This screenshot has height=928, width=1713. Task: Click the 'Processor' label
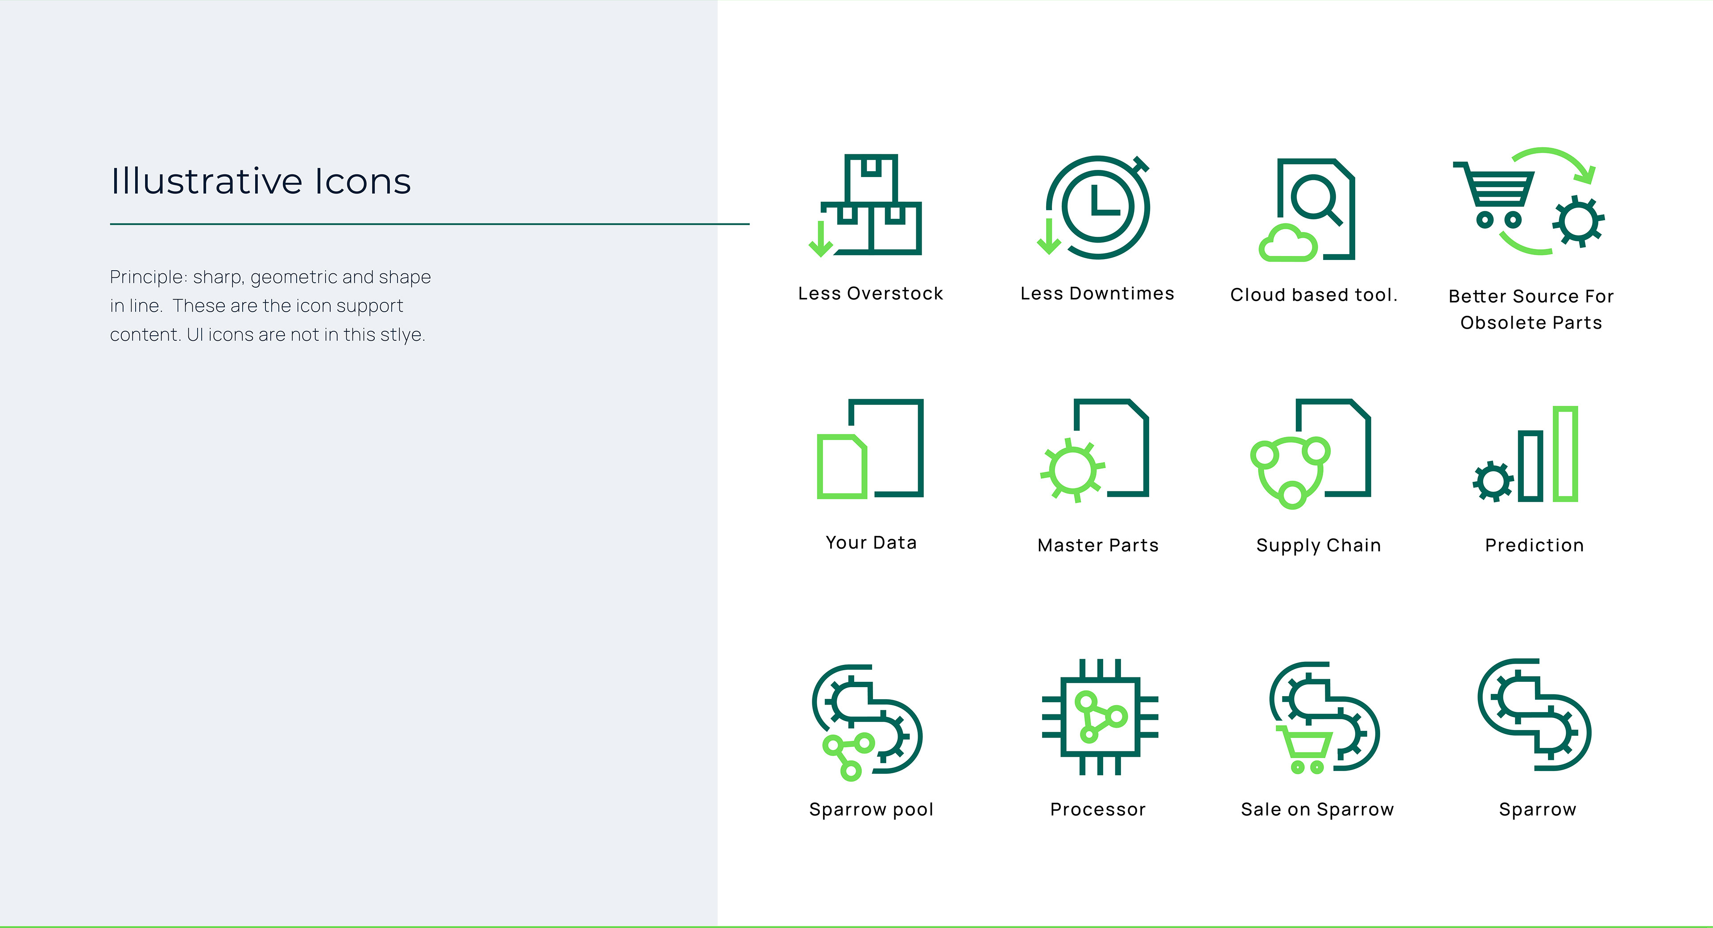click(1098, 809)
